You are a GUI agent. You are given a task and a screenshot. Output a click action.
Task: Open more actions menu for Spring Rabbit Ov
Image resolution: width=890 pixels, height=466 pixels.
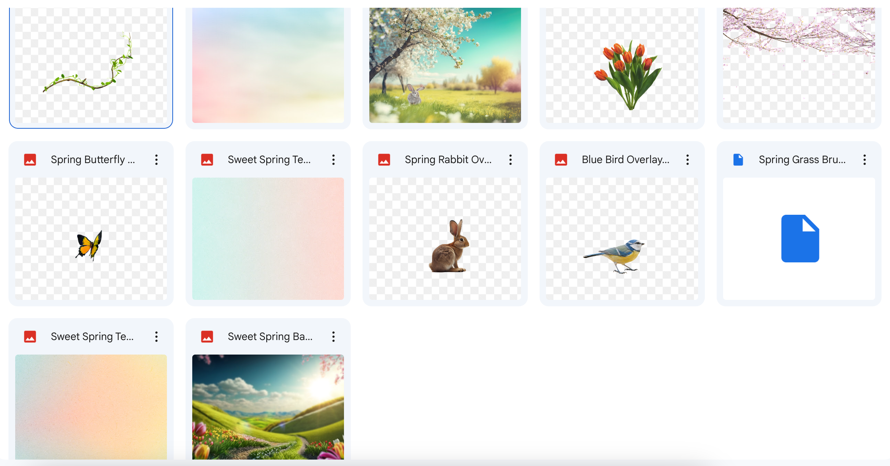pyautogui.click(x=510, y=159)
